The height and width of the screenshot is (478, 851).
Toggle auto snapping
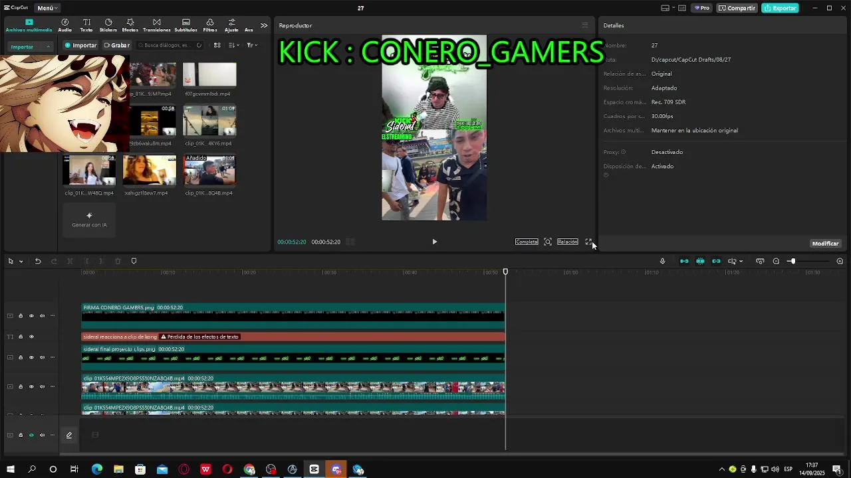coord(700,261)
